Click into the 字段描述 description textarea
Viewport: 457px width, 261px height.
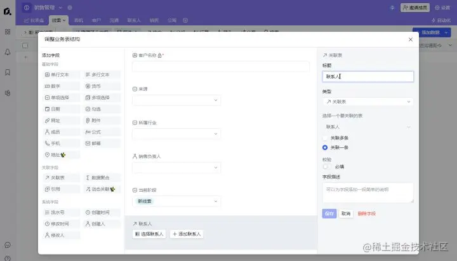pos(368,193)
